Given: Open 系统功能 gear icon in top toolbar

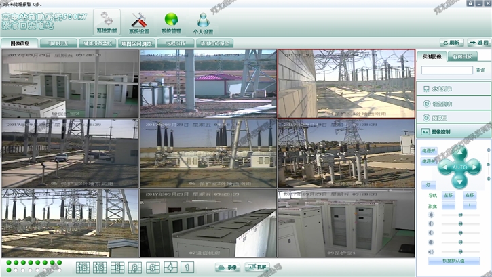Looking at the screenshot, I should point(107,22).
